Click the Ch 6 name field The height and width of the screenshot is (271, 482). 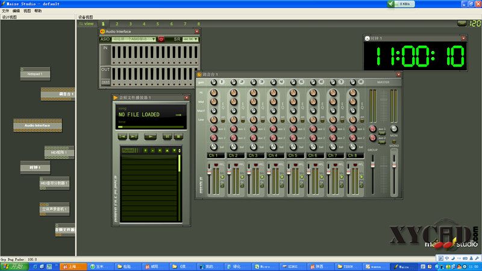(315, 155)
